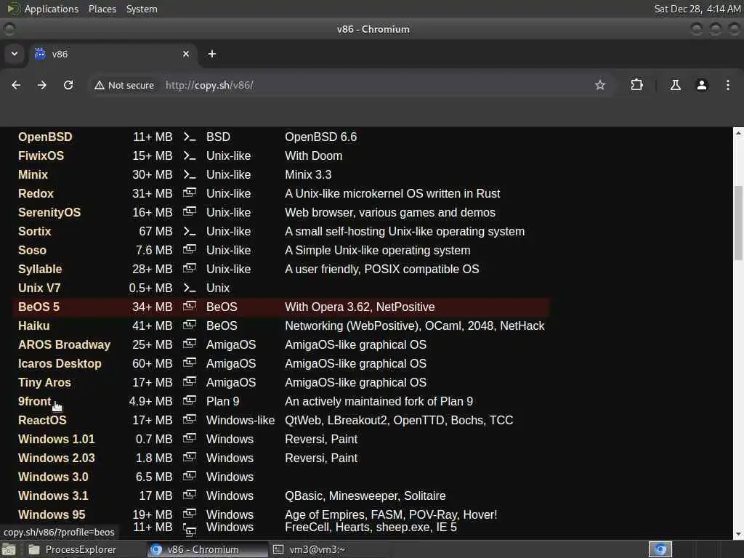
Task: Open Chrome Labs flask icon
Action: pos(676,85)
